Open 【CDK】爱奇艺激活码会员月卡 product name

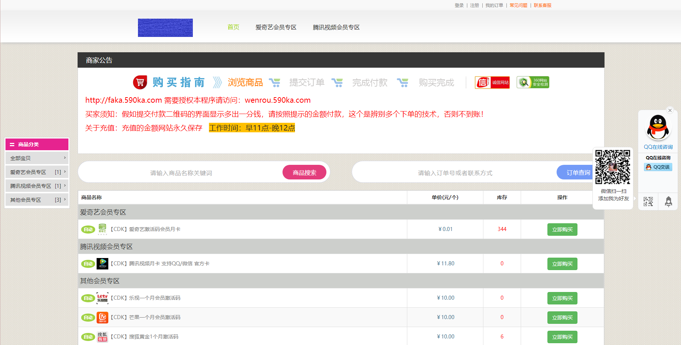pyautogui.click(x=145, y=229)
